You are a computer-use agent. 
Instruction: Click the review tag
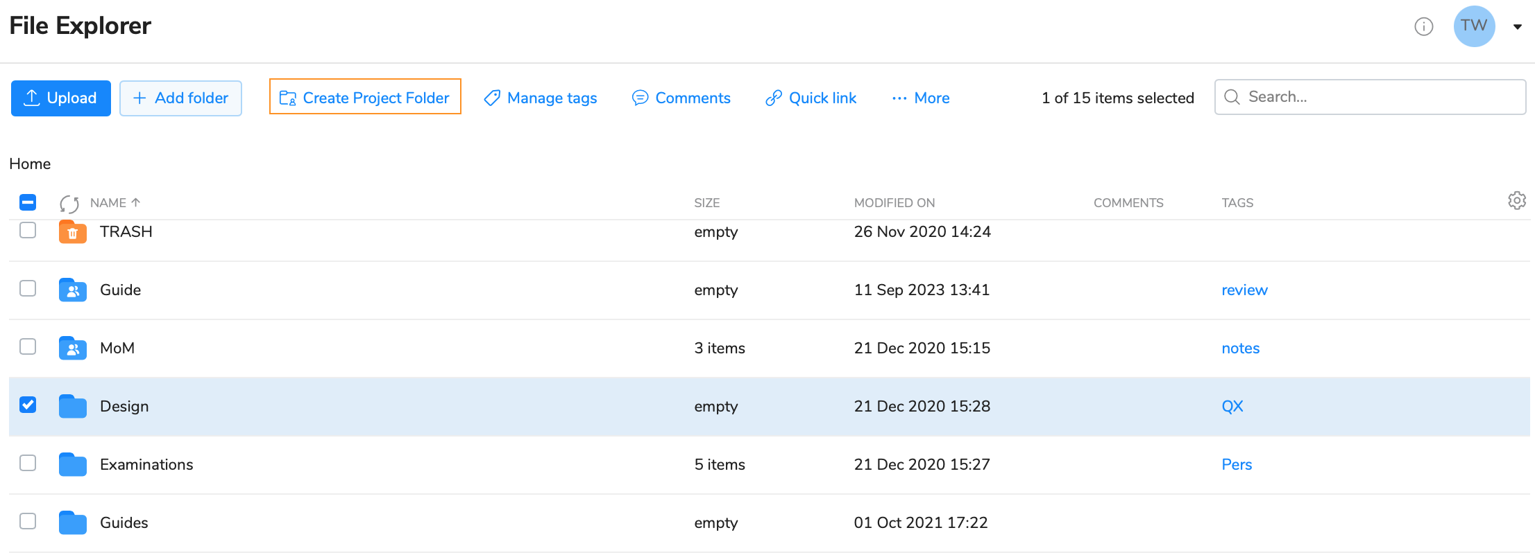tap(1244, 290)
